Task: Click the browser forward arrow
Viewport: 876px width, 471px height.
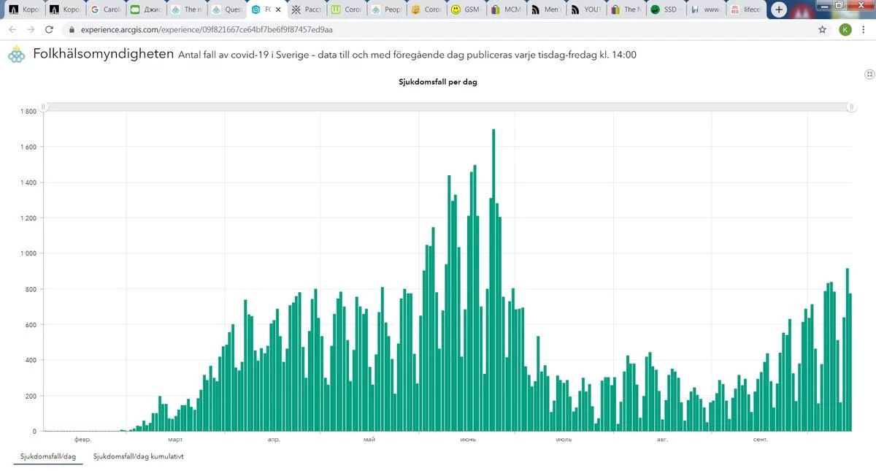Action: point(31,29)
